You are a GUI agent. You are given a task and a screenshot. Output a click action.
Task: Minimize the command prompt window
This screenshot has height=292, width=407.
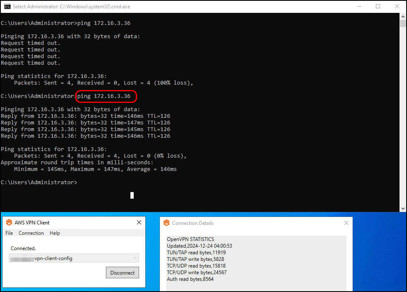pos(359,7)
